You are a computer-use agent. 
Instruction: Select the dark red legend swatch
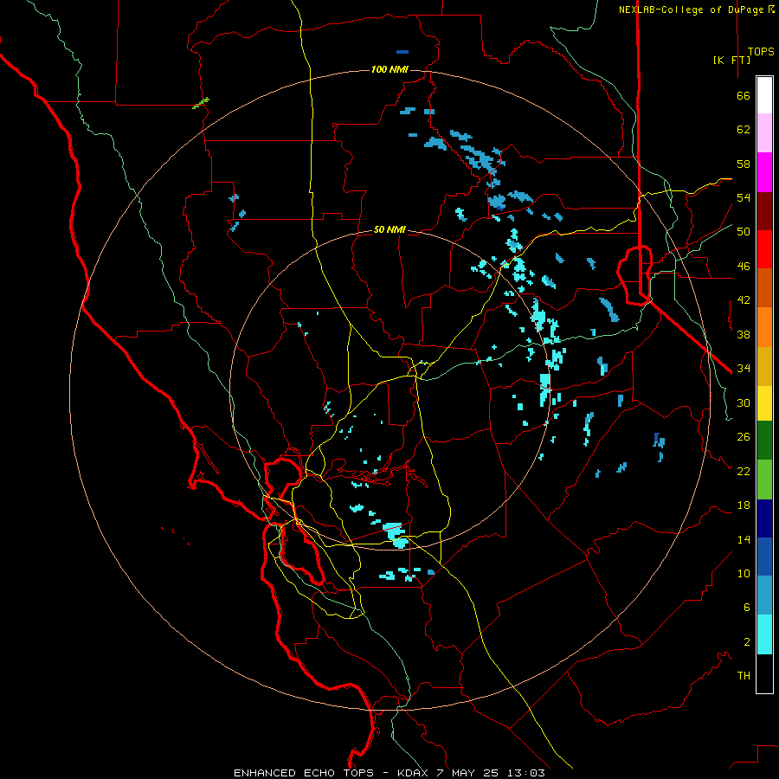764,211
